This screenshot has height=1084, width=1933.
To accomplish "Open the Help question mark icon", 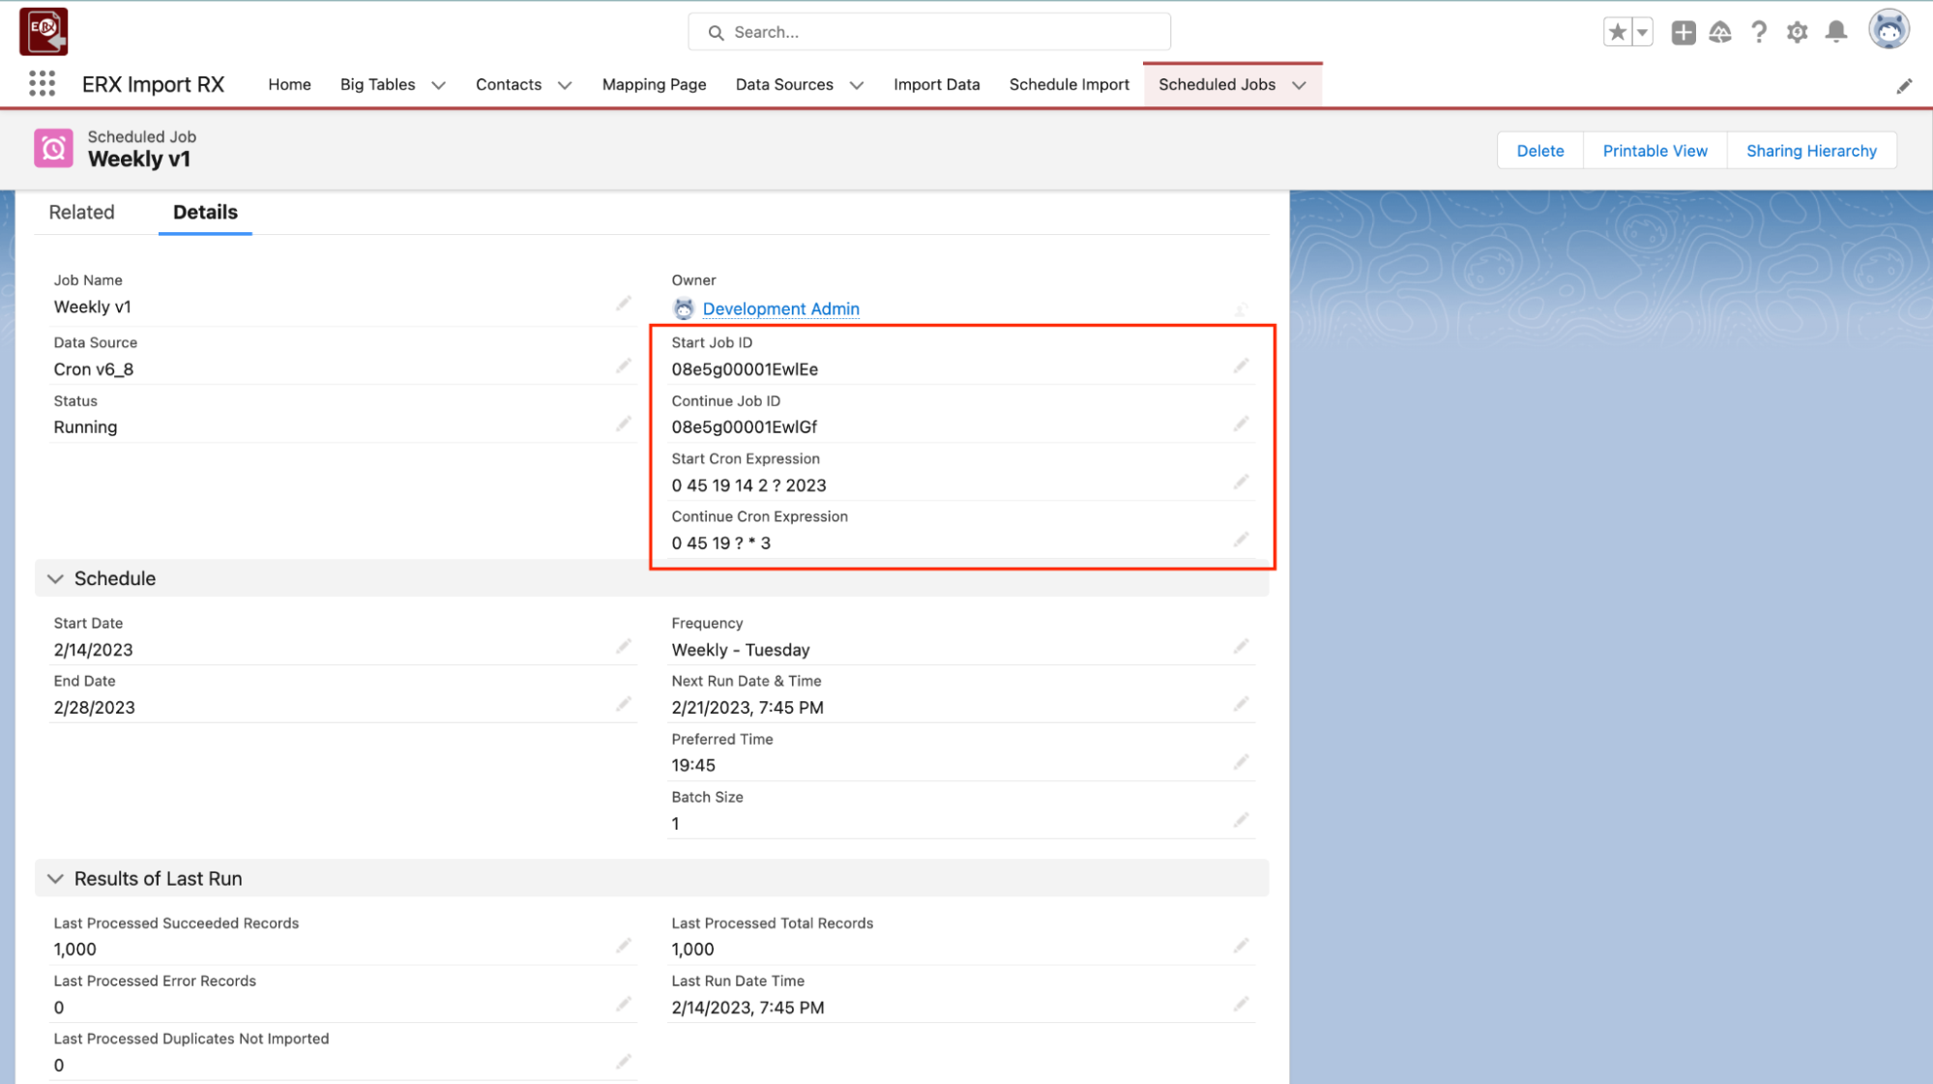I will 1759,32.
